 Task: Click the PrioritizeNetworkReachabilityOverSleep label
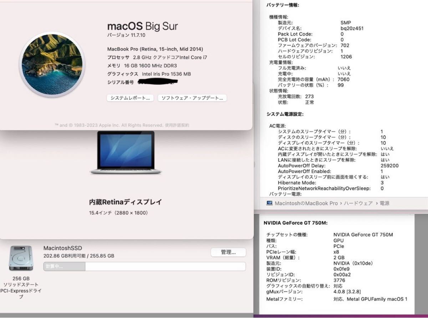coord(324,188)
